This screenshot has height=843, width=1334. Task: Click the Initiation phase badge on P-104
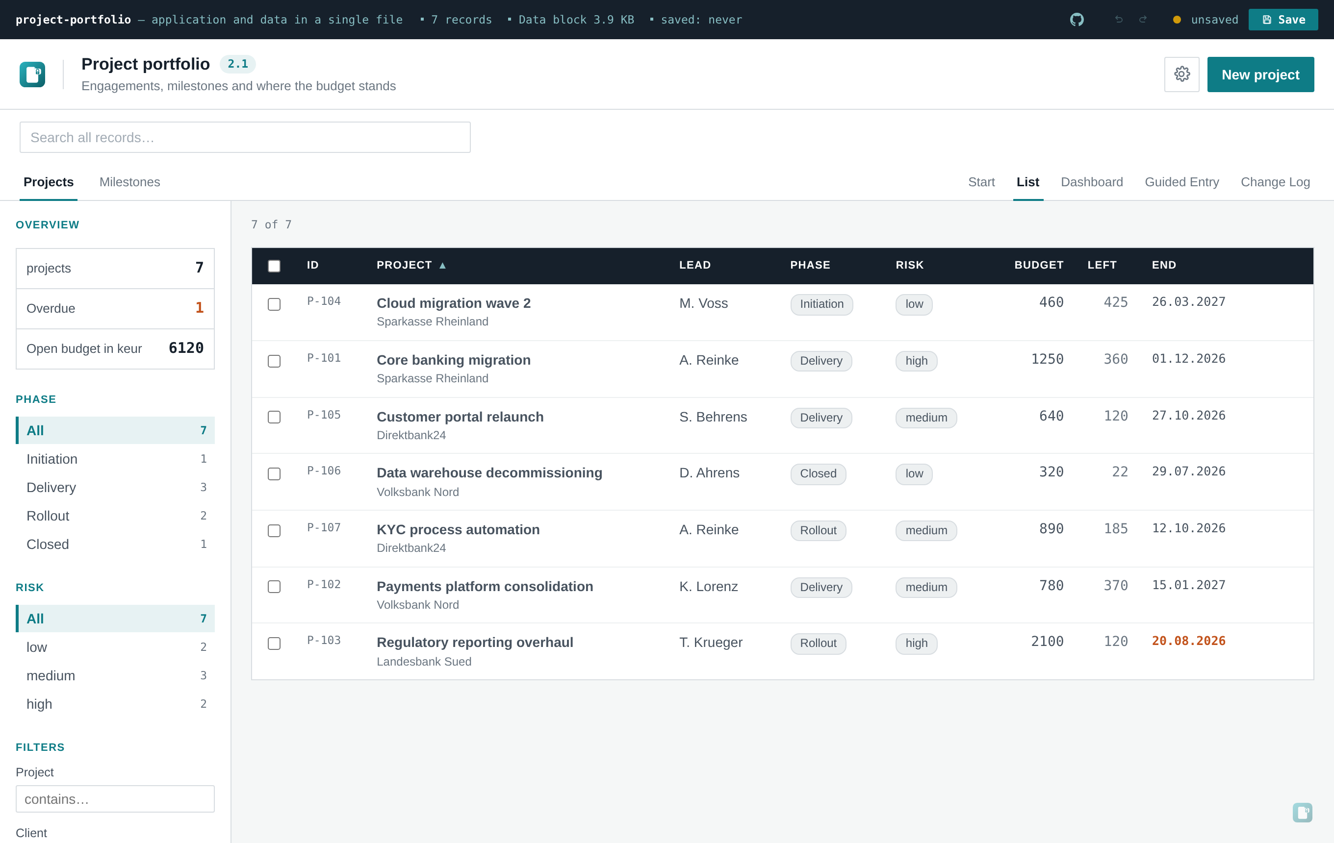pyautogui.click(x=821, y=304)
